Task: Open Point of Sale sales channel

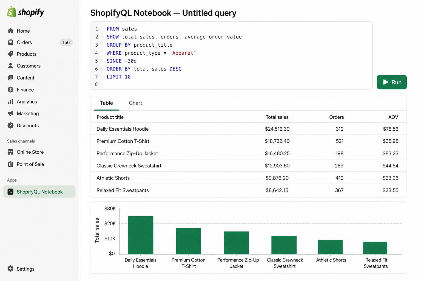Action: pyautogui.click(x=30, y=164)
